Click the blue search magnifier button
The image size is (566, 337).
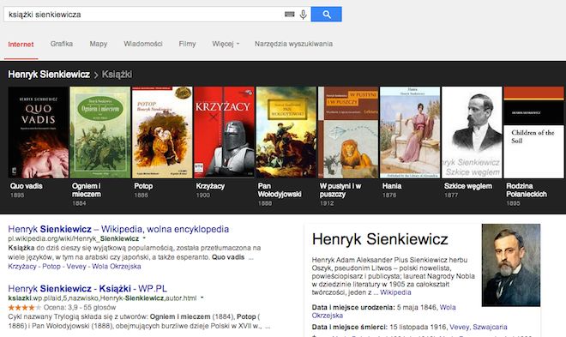coord(327,15)
